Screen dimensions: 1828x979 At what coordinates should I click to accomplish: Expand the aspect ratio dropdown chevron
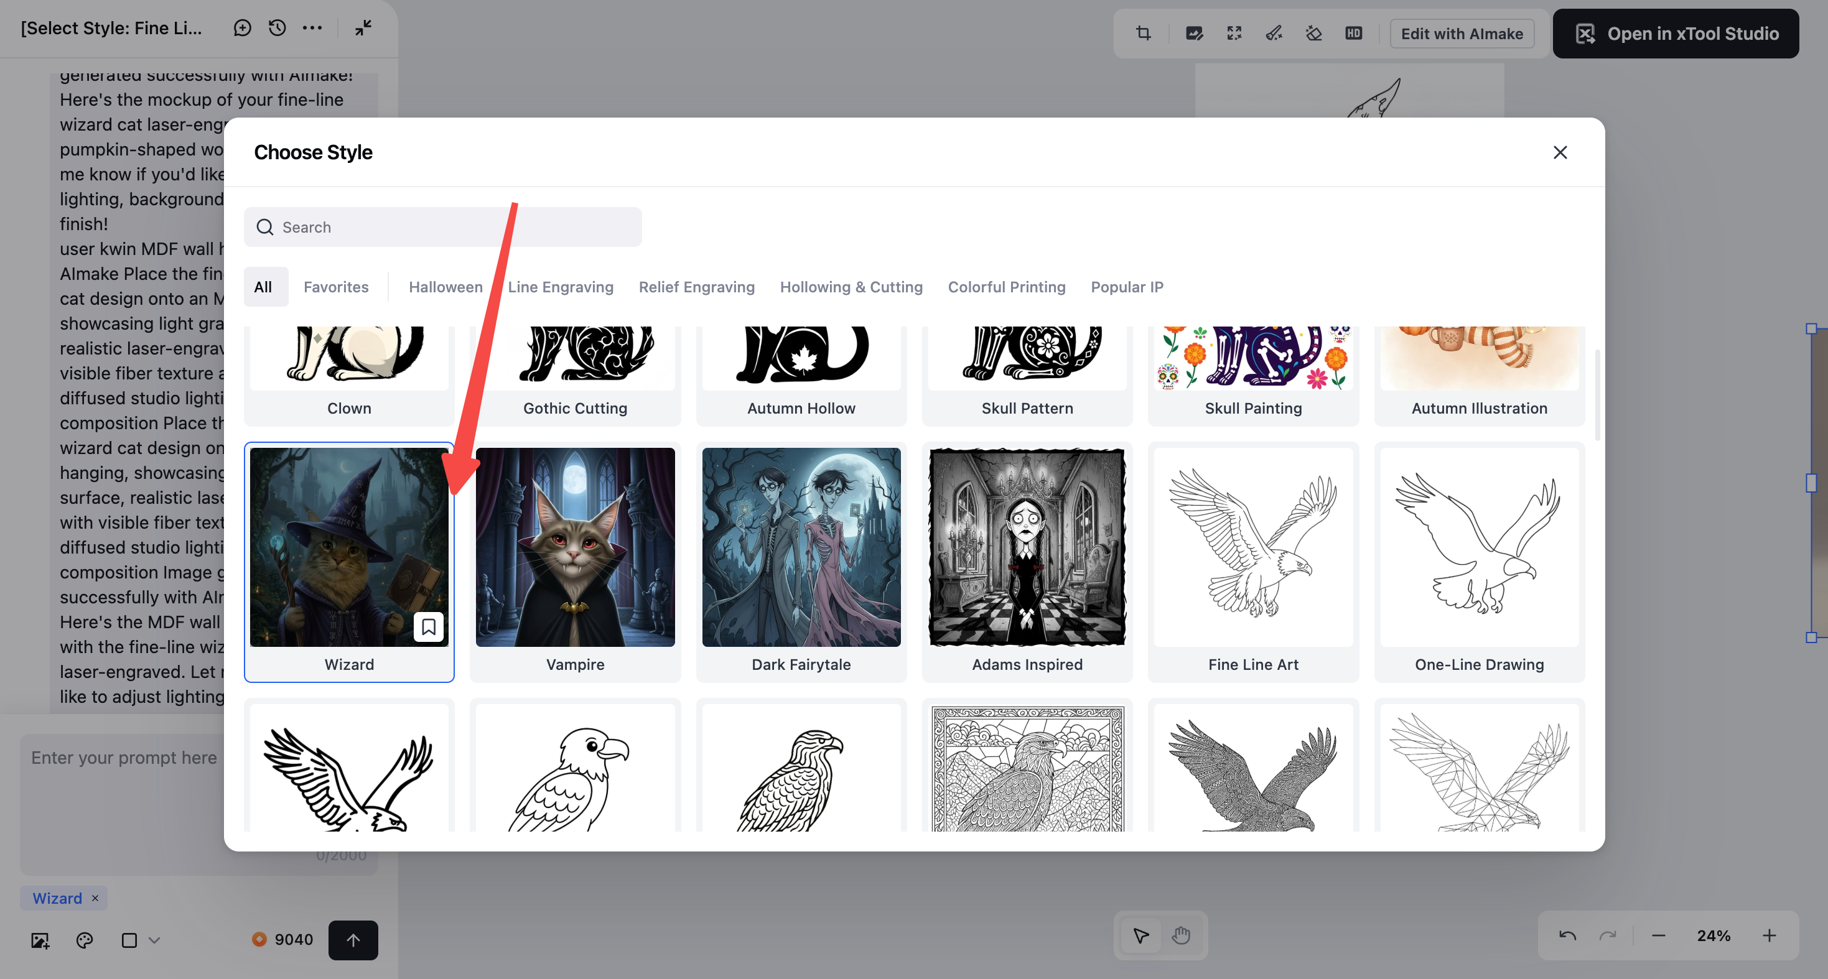(154, 940)
